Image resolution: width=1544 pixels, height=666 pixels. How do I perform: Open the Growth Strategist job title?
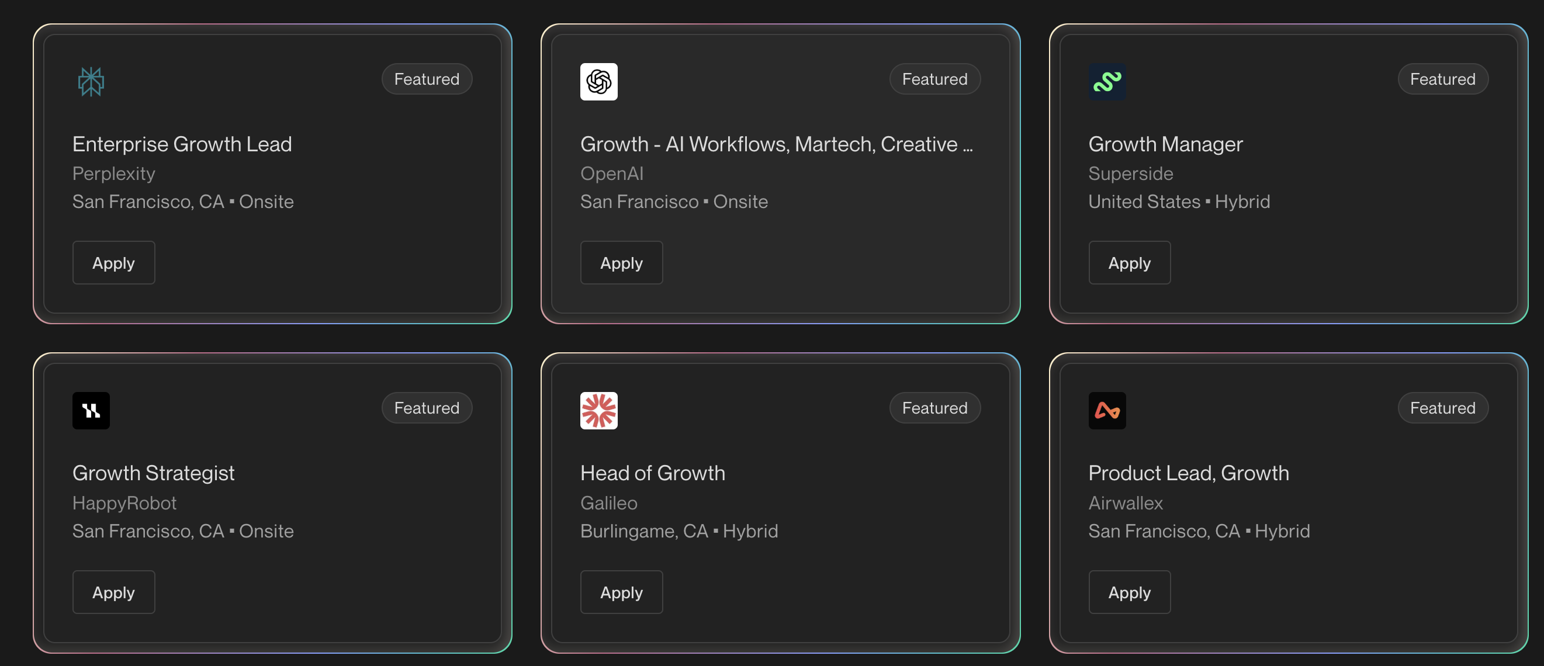[x=154, y=473]
